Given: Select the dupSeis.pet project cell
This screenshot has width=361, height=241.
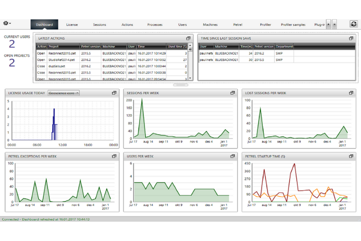Looking at the screenshot, I should coord(63,66).
